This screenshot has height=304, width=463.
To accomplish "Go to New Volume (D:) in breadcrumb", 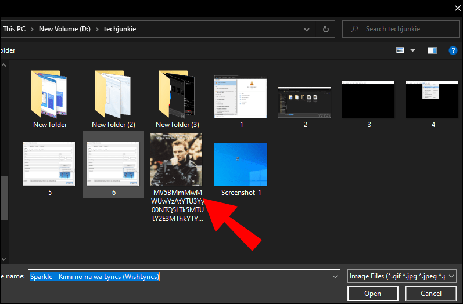I will [x=64, y=29].
